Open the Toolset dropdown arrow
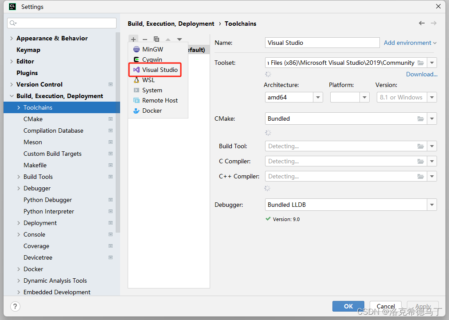449x320 pixels. 432,63
